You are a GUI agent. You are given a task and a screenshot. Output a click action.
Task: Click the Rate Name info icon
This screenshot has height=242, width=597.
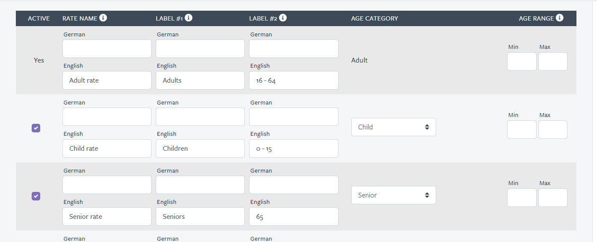(x=103, y=18)
